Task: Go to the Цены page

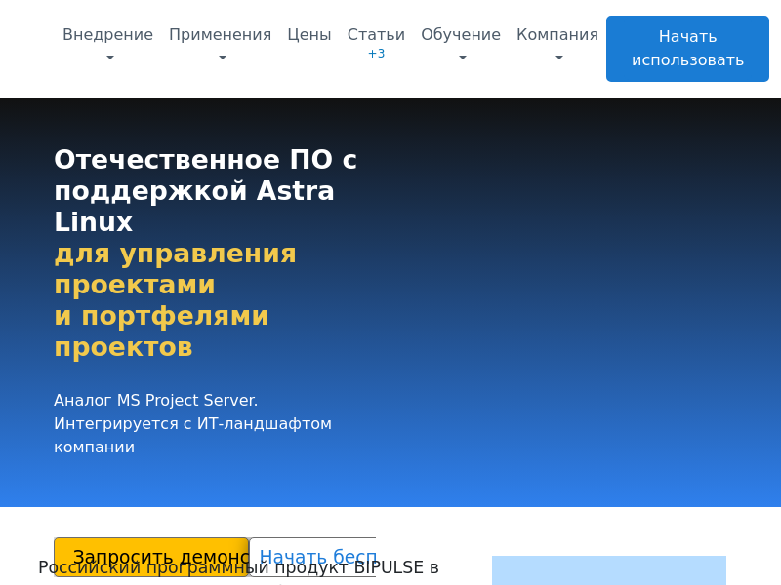Action: [309, 35]
